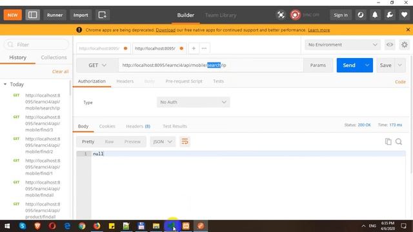413x232 pixels.
Task: Switch to Builder tab
Action: [x=185, y=15]
